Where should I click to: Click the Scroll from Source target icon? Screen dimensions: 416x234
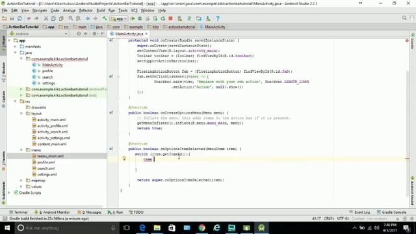pyautogui.click(x=79, y=34)
